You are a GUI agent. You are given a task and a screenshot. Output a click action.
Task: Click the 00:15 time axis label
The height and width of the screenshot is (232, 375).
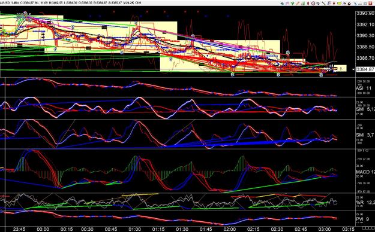[x=66, y=229]
